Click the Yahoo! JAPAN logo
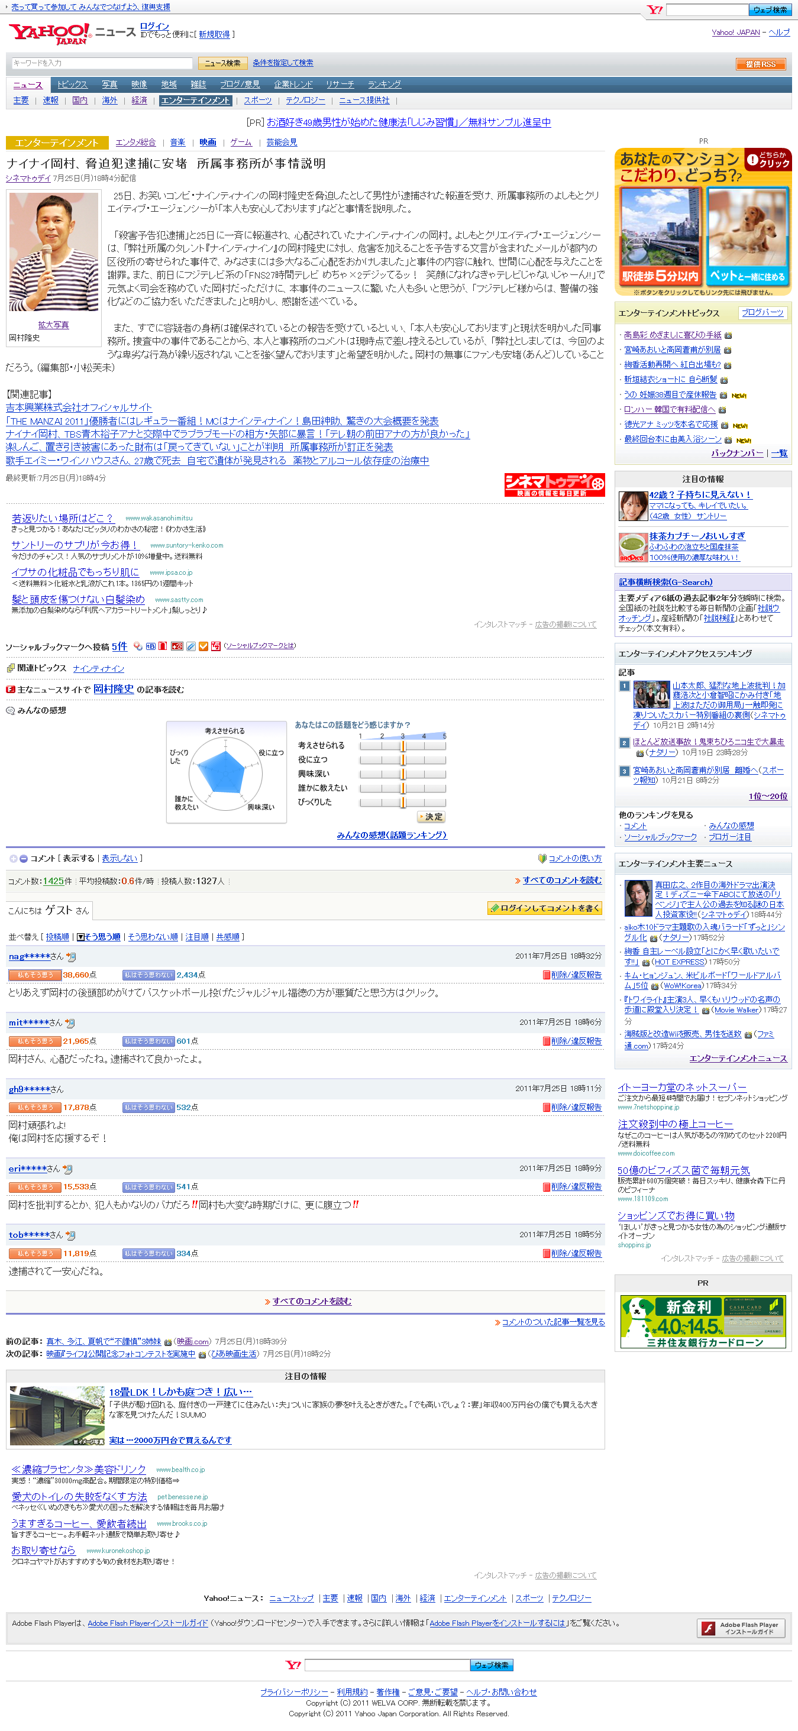The height and width of the screenshot is (1731, 798). pos(50,34)
